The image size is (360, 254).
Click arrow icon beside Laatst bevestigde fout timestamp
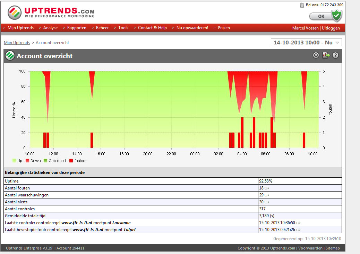point(298,230)
